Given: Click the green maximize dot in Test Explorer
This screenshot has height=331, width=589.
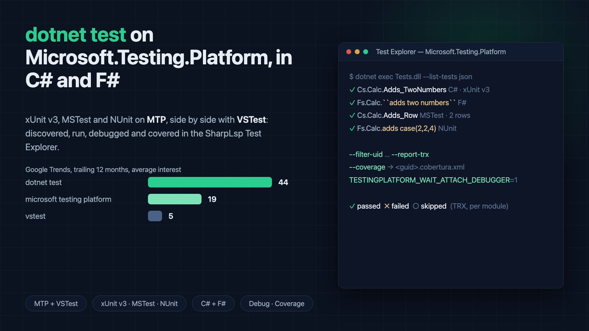Looking at the screenshot, I should 366,52.
